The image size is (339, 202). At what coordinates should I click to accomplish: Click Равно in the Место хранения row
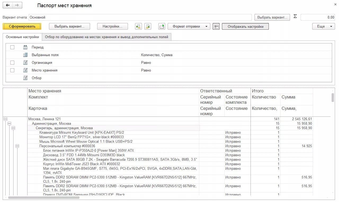[146, 70]
